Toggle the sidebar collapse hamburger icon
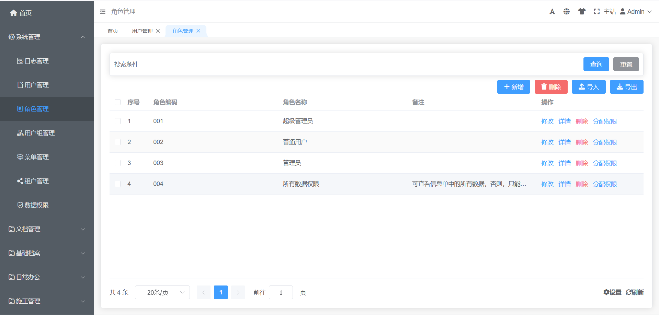 [x=103, y=12]
